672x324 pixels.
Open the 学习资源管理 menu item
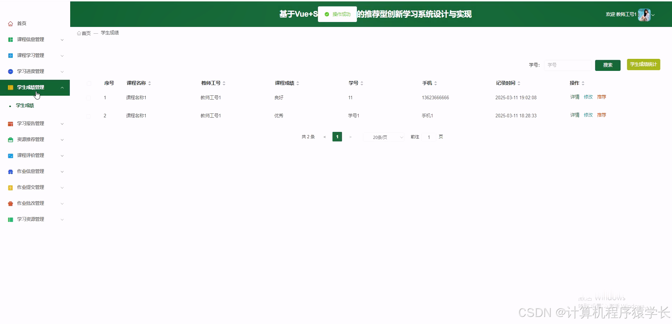tap(30, 219)
